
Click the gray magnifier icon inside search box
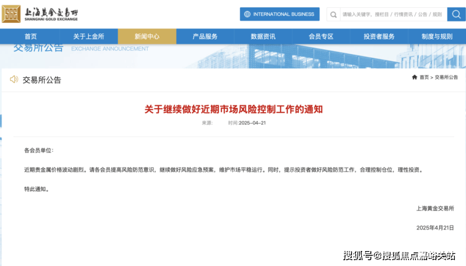click(333, 15)
